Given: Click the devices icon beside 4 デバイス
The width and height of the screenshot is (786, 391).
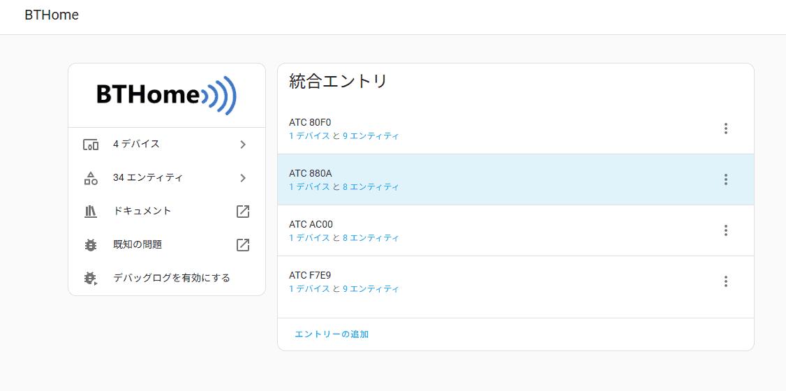Looking at the screenshot, I should pos(90,145).
